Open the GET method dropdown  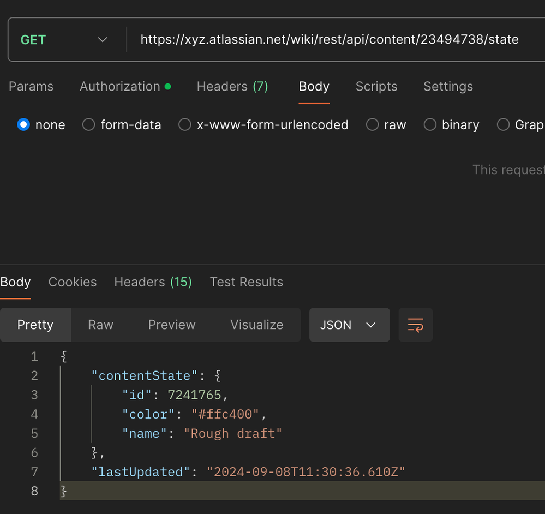tap(64, 40)
